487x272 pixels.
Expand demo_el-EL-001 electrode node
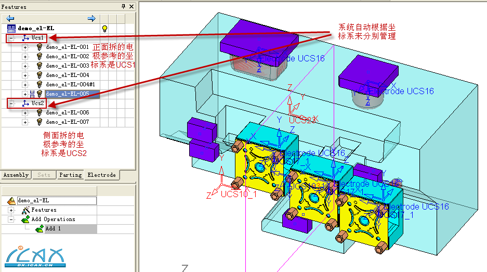click(25, 47)
